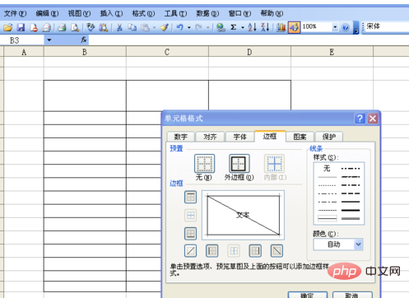Apply the 外边框 outline border preset
The width and height of the screenshot is (409, 298).
[239, 164]
